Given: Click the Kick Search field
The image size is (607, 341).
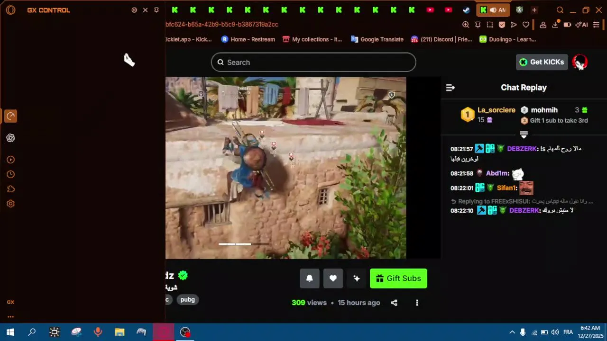Looking at the screenshot, I should point(313,62).
